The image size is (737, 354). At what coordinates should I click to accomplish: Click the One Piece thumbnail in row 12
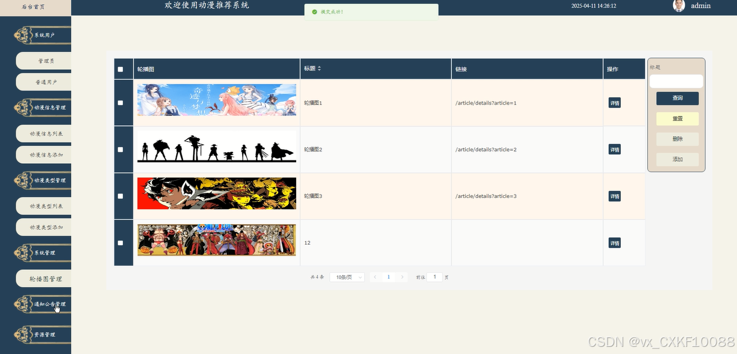(217, 240)
